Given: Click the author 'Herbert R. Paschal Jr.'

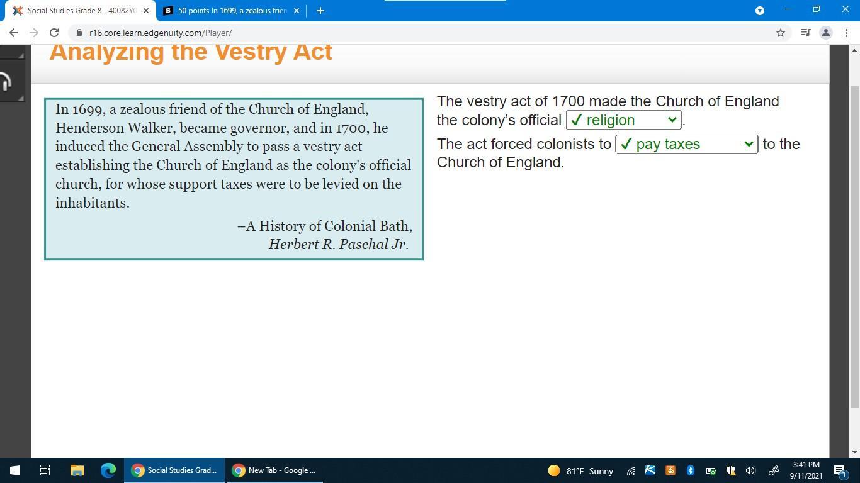Looking at the screenshot, I should (339, 245).
